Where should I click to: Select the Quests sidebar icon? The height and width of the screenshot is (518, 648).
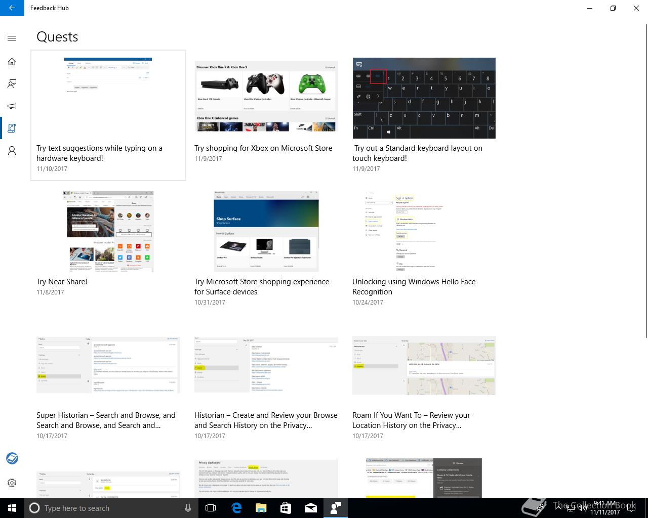(x=12, y=128)
